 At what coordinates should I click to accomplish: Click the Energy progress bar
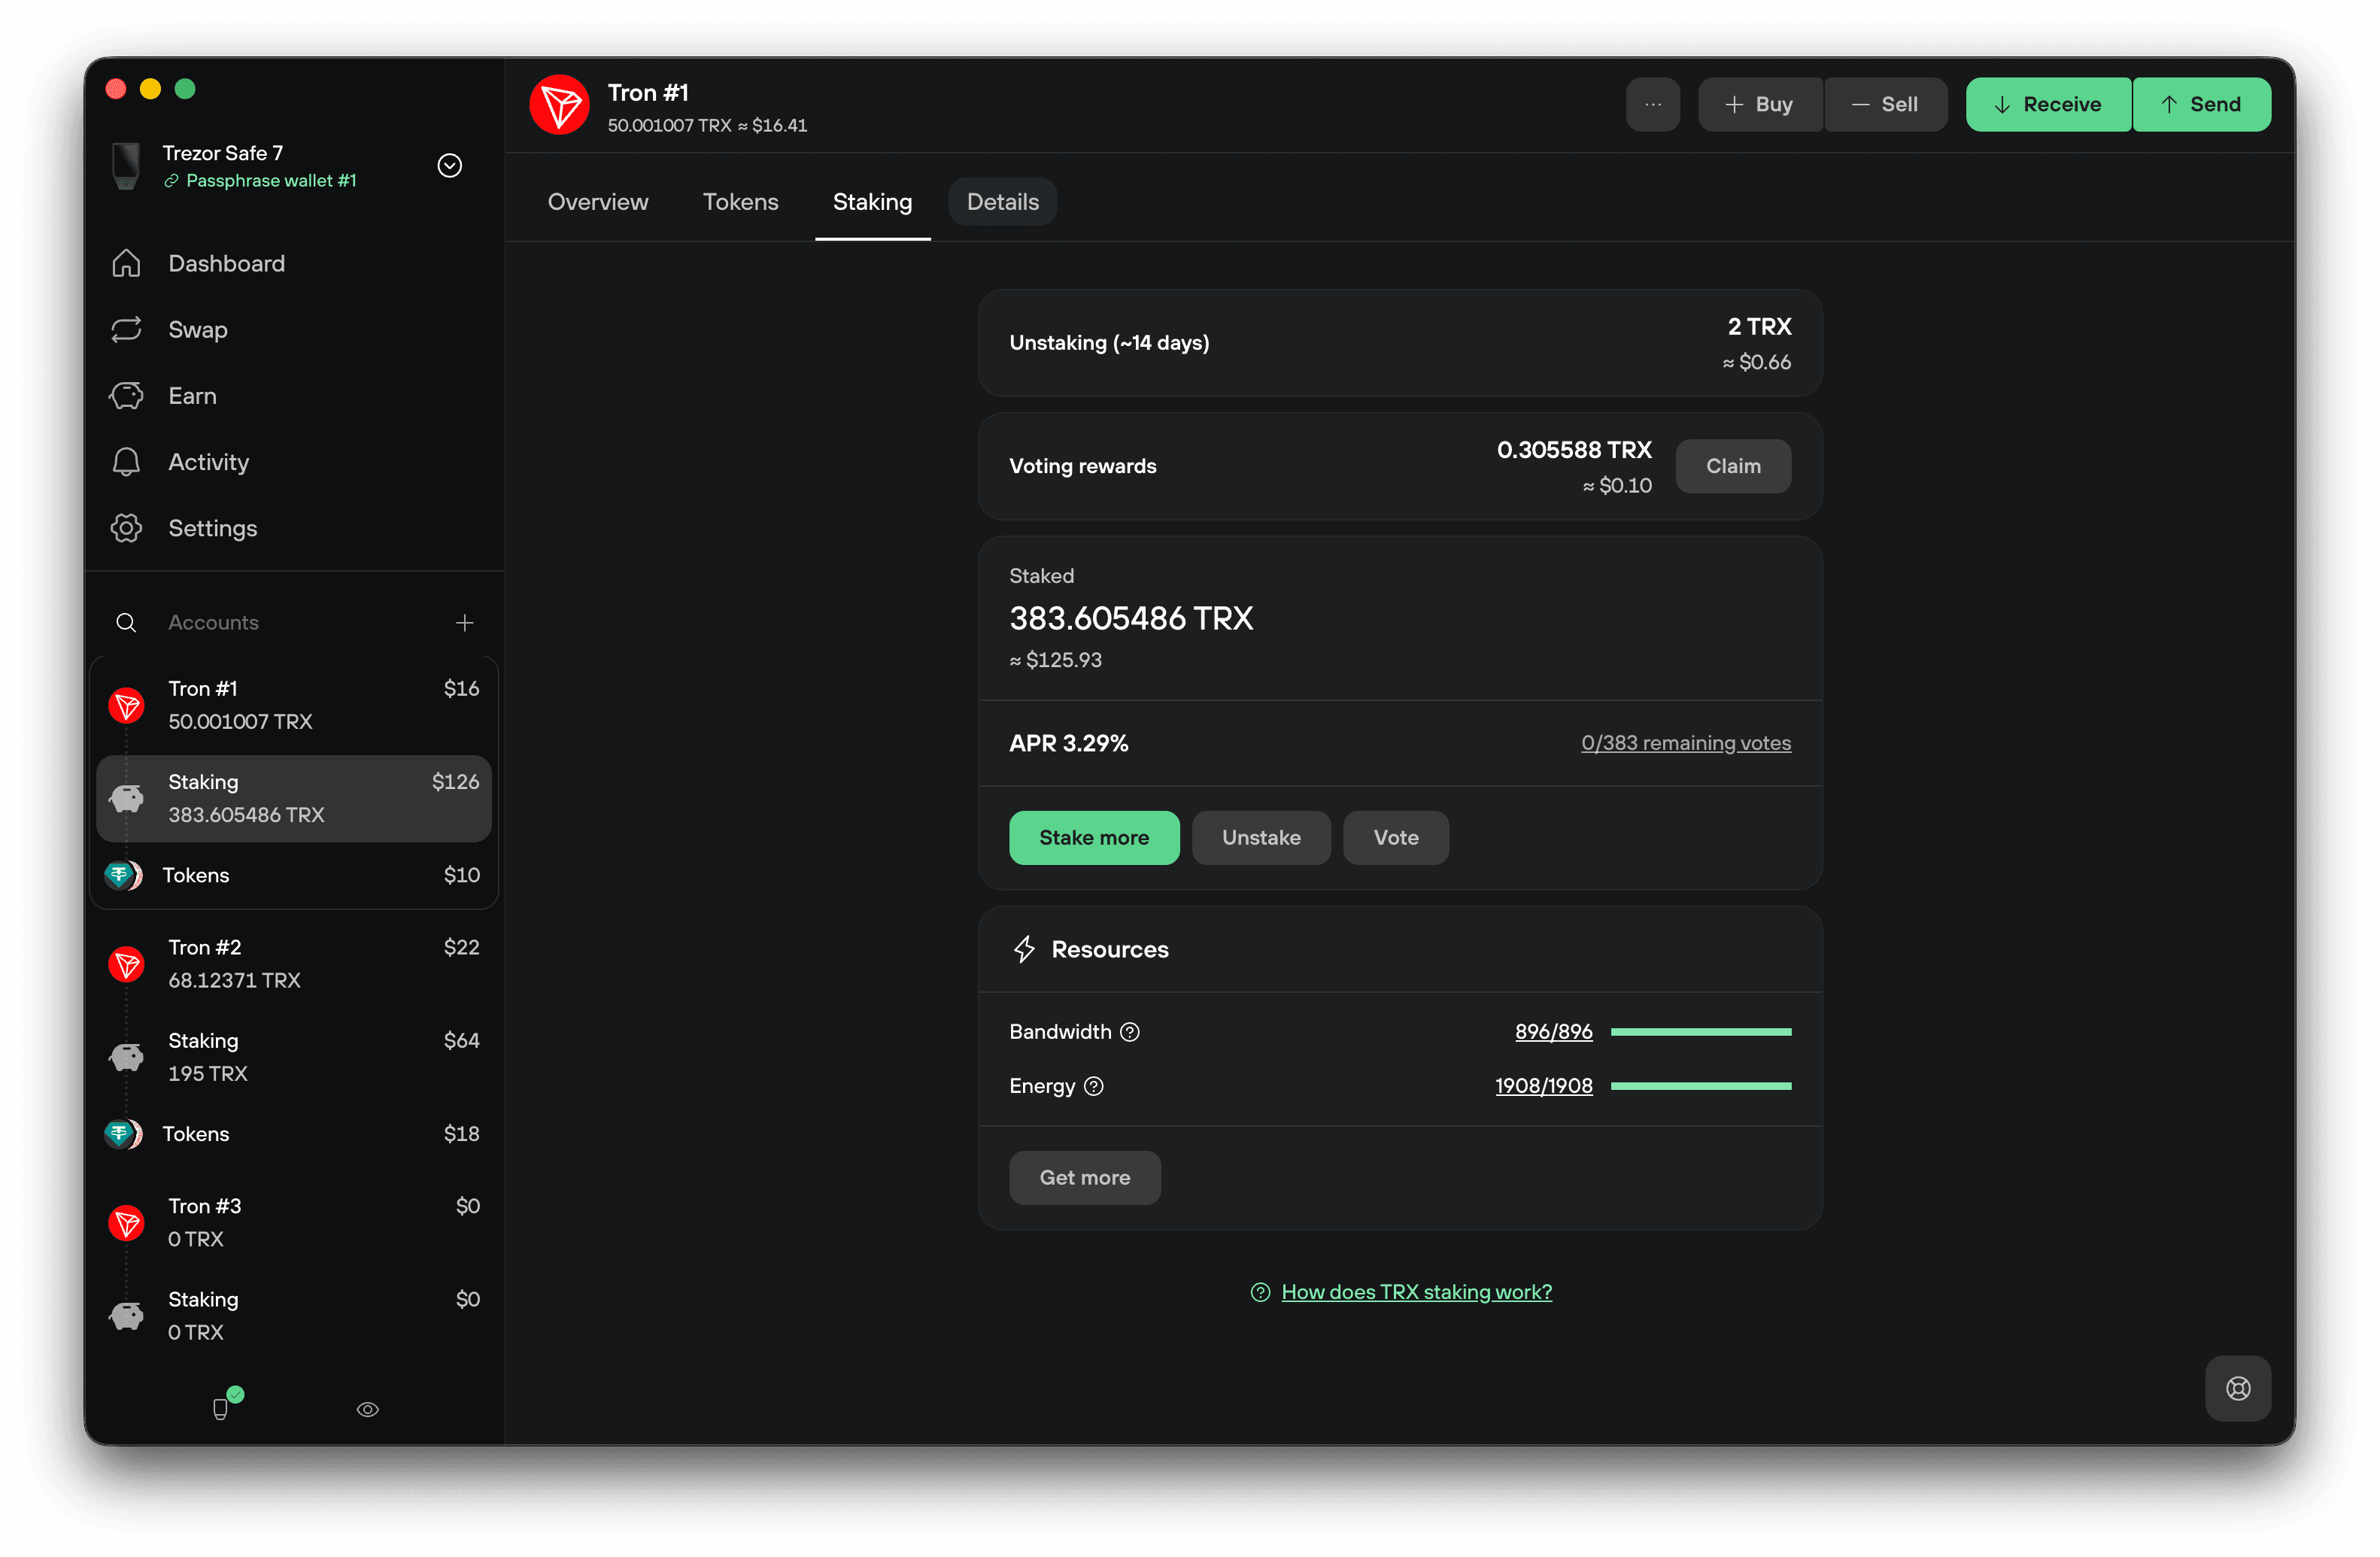[1701, 1086]
